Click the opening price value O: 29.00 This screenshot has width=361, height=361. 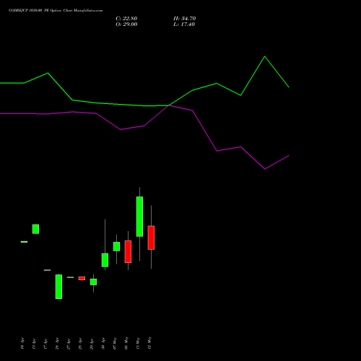click(x=126, y=25)
